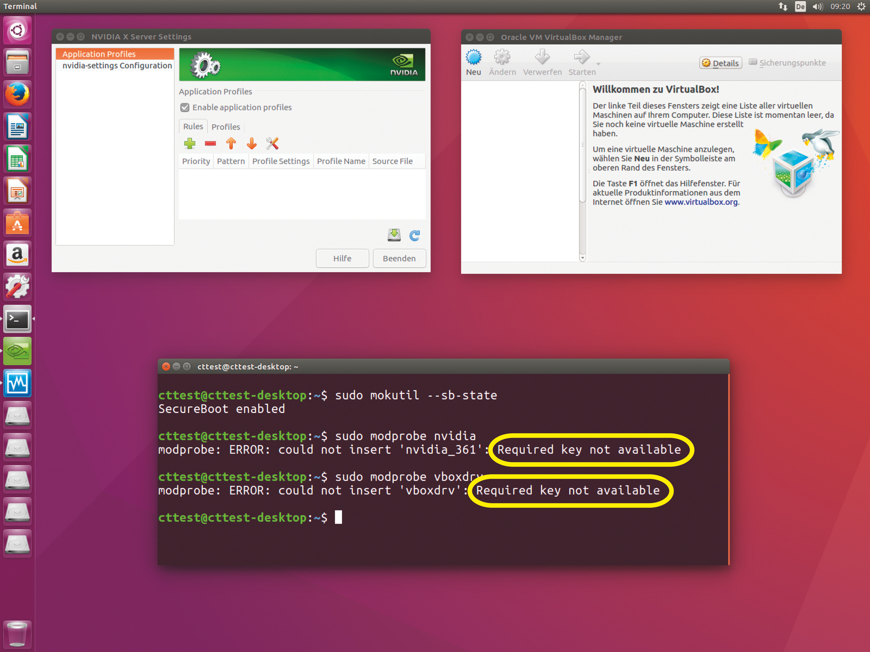The height and width of the screenshot is (652, 870).
Task: Click the edit rule tools icon
Action: [272, 143]
